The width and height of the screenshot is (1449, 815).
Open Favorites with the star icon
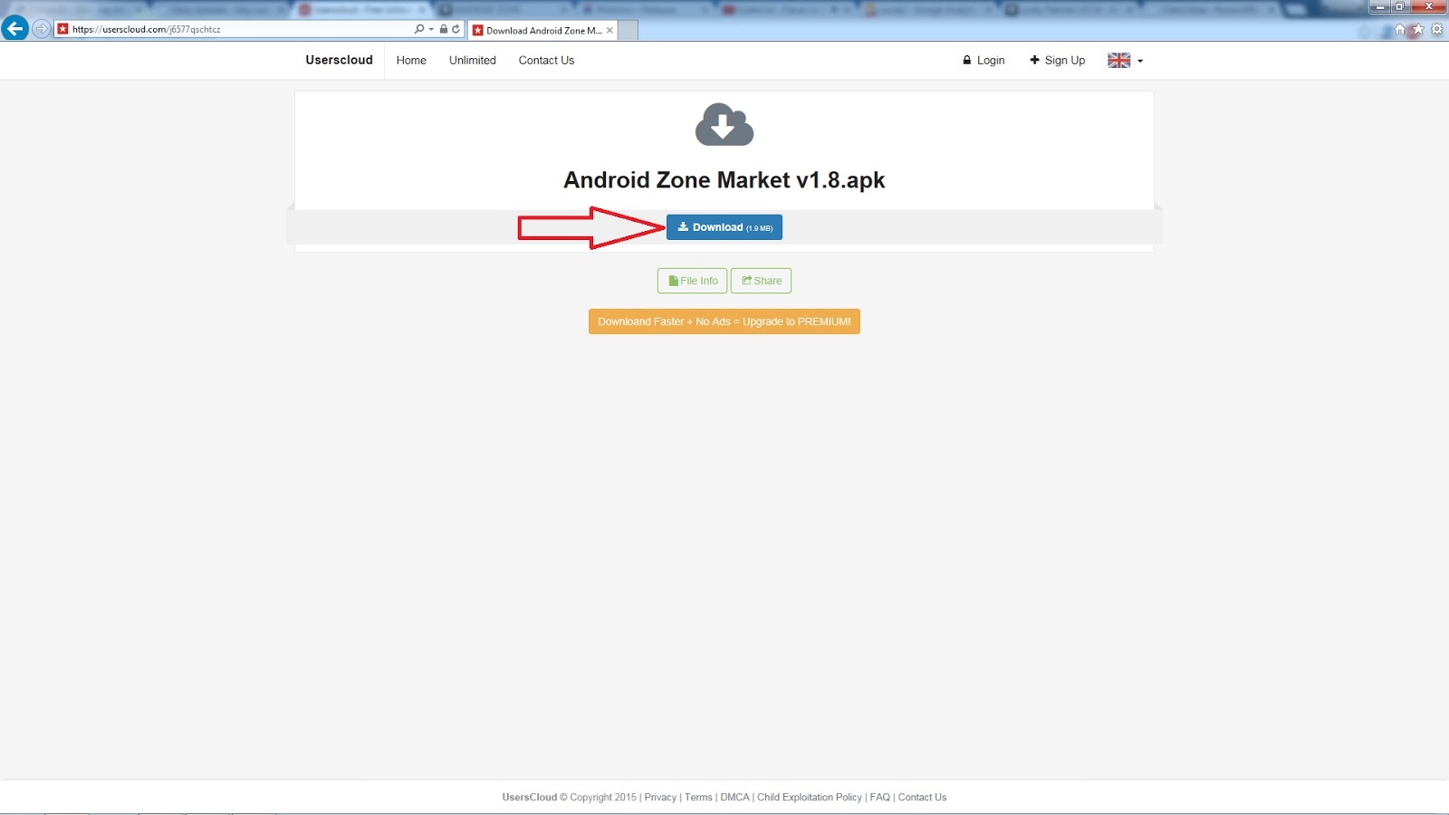(1418, 29)
